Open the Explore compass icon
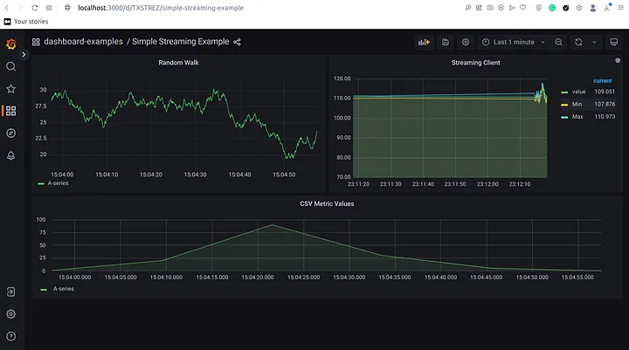Screen dimensions: 629x350 [10, 133]
